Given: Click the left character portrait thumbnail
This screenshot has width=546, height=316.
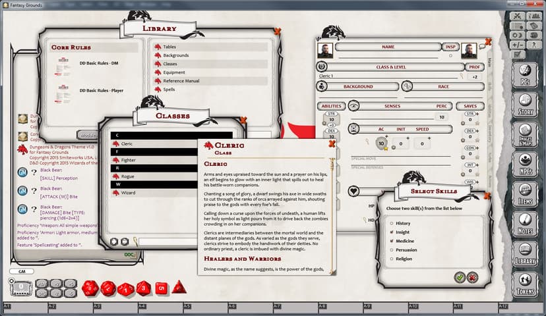Looking at the screenshot, I should [325, 51].
